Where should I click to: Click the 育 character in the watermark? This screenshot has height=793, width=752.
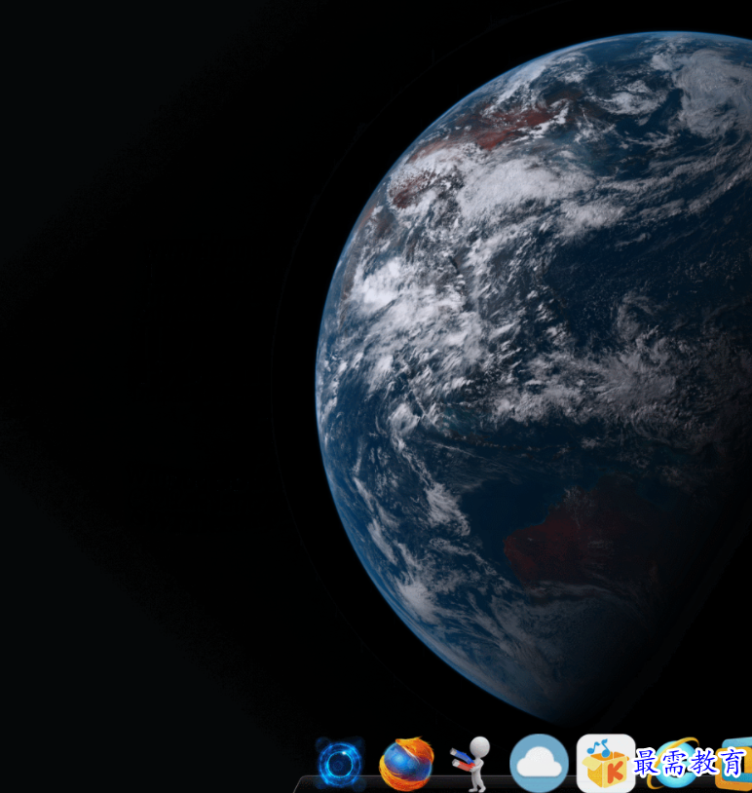click(x=733, y=763)
